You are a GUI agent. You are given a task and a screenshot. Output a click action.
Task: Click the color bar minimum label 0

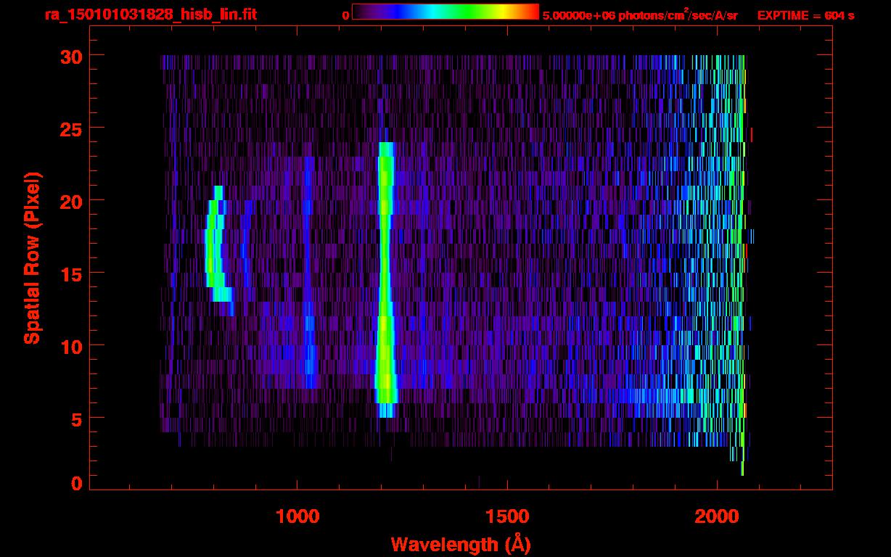click(x=345, y=15)
